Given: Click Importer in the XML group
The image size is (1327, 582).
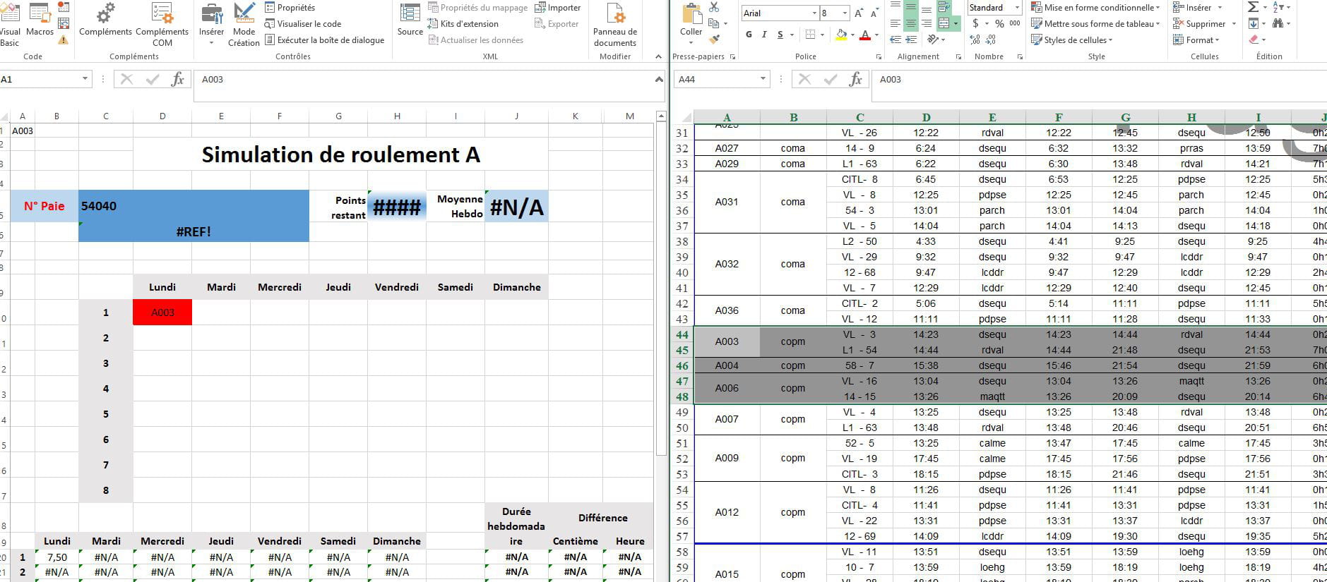Looking at the screenshot, I should [558, 8].
